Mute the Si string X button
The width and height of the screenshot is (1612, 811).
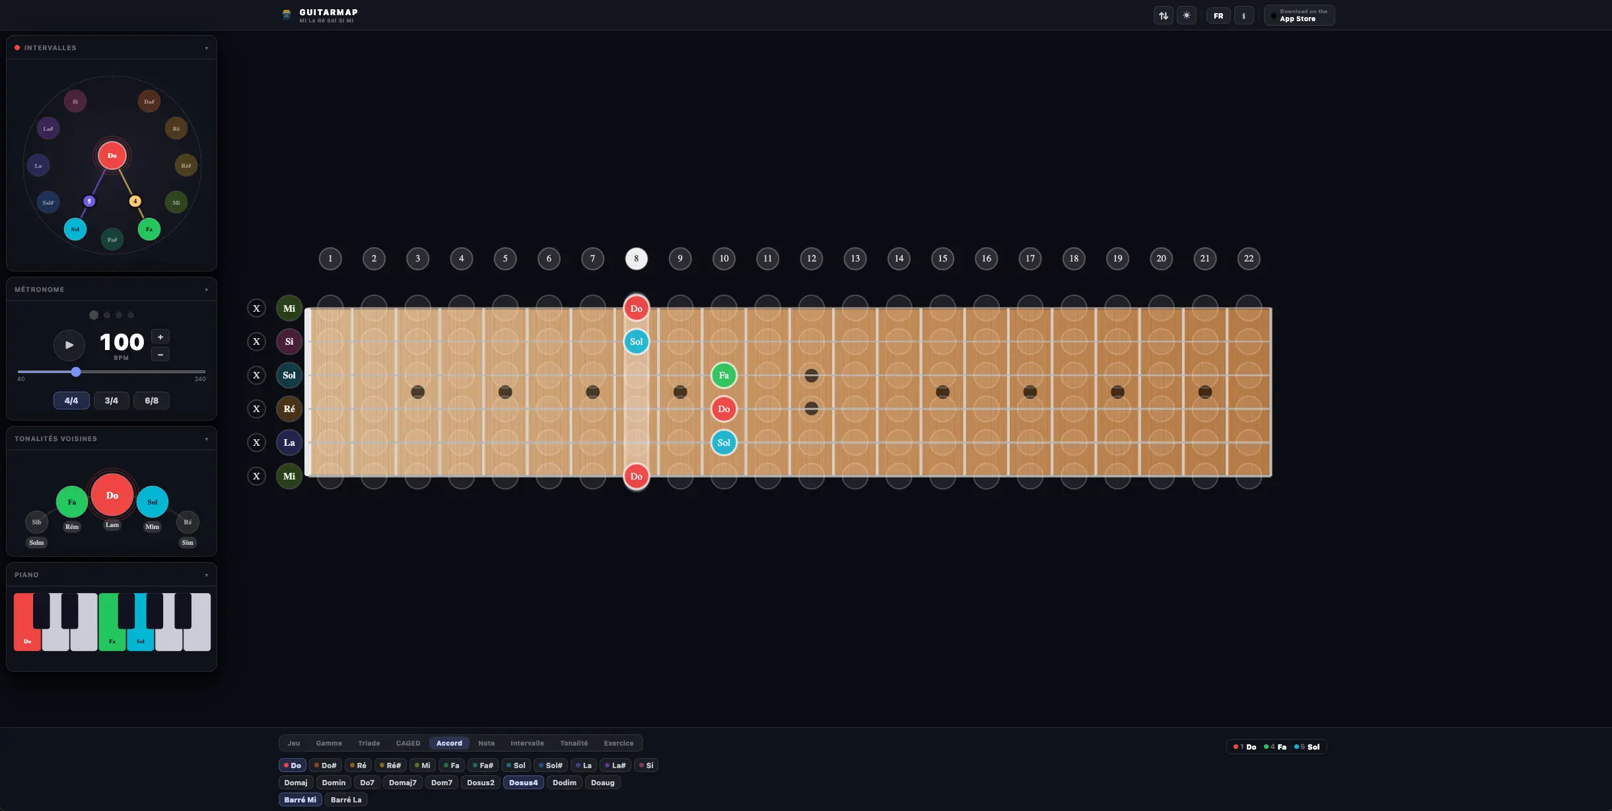(x=257, y=341)
